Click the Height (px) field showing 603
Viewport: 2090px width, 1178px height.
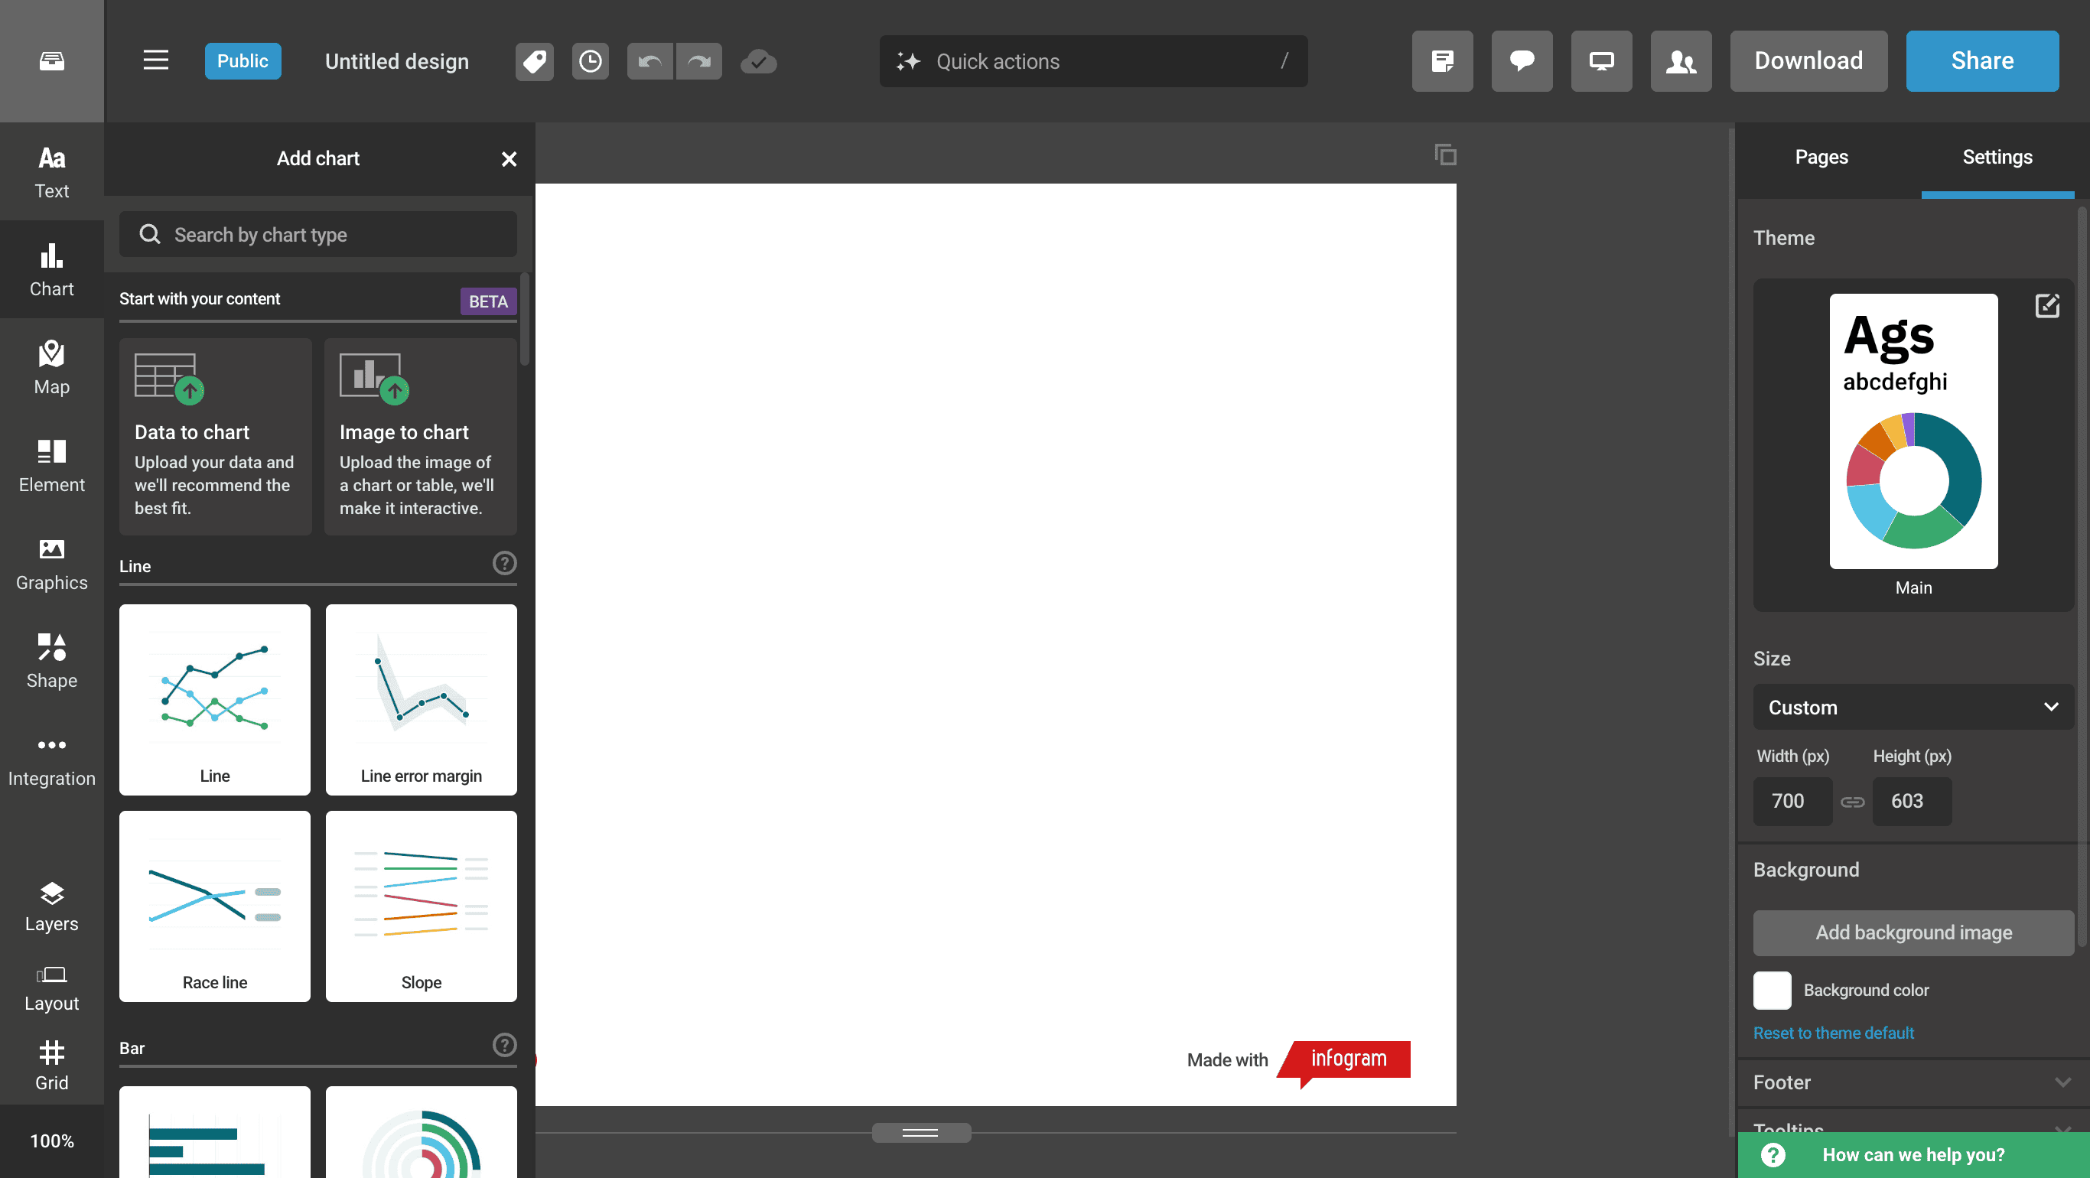click(x=1912, y=802)
